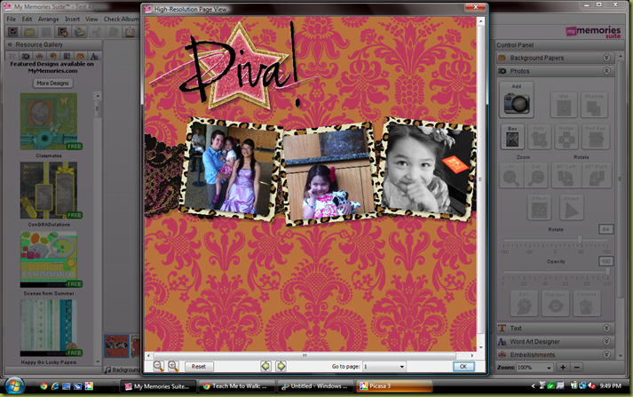Collapse the Resource Gallery panel
The image size is (633, 397).
10,44
